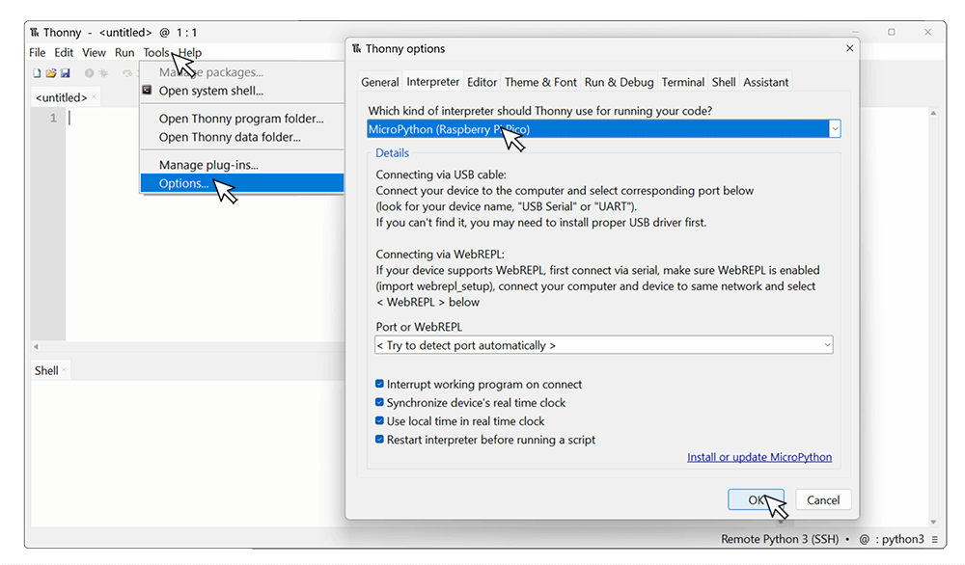Click the status bar menu icon

(x=935, y=539)
